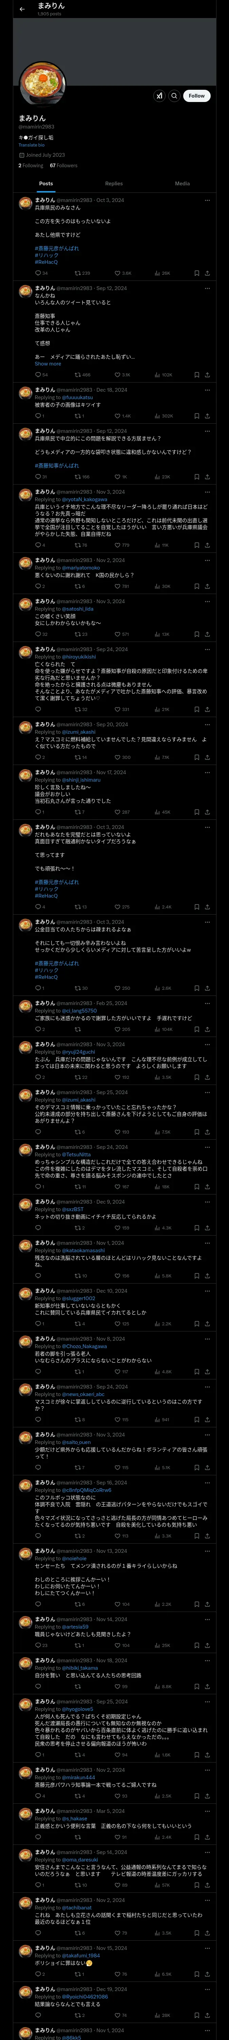Open the #ReHacQ hashtag in the first post
The image size is (229, 2040).
[x=46, y=261]
